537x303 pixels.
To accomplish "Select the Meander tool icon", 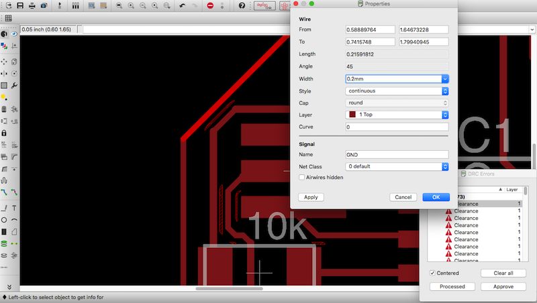I will pyautogui.click(x=4, y=180).
